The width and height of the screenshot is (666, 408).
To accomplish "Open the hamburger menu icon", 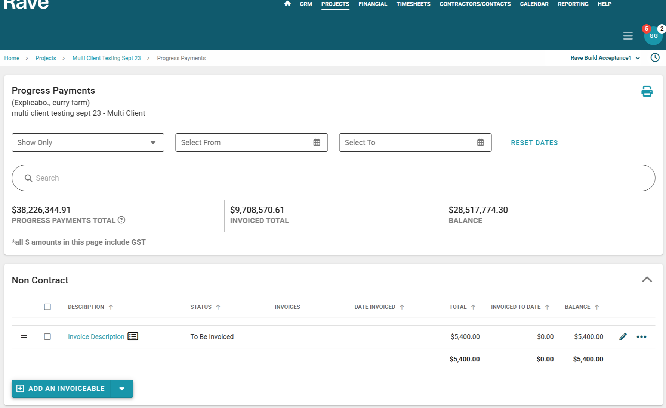I will (628, 36).
